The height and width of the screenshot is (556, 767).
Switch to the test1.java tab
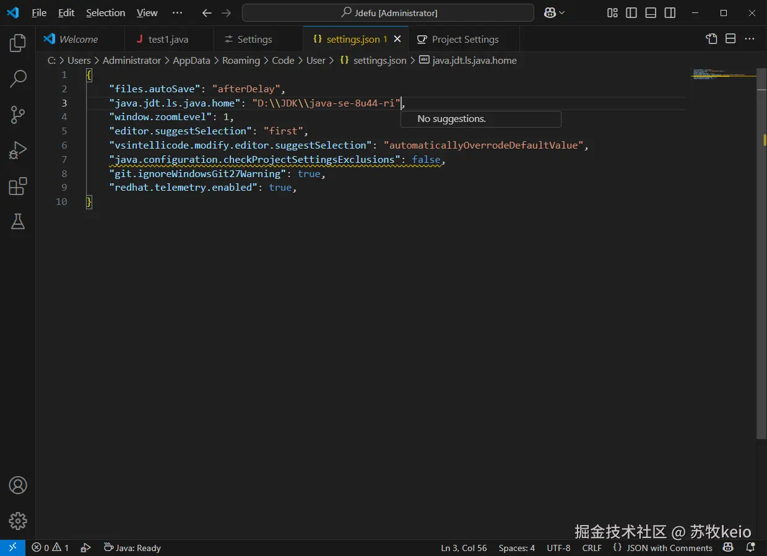168,39
